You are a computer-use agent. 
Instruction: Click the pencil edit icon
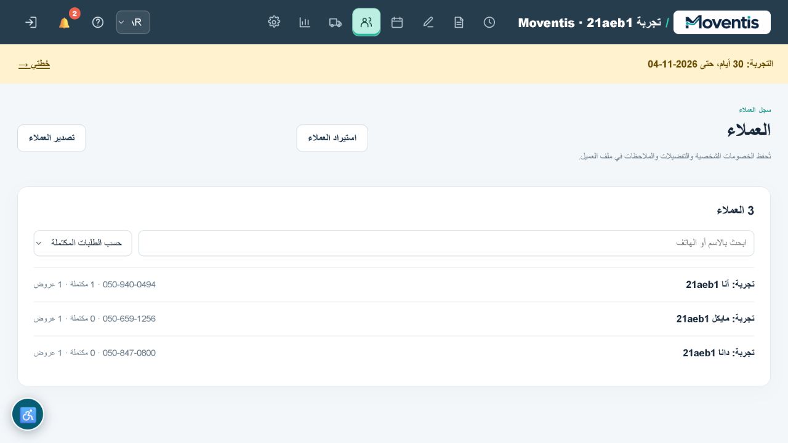coord(428,22)
